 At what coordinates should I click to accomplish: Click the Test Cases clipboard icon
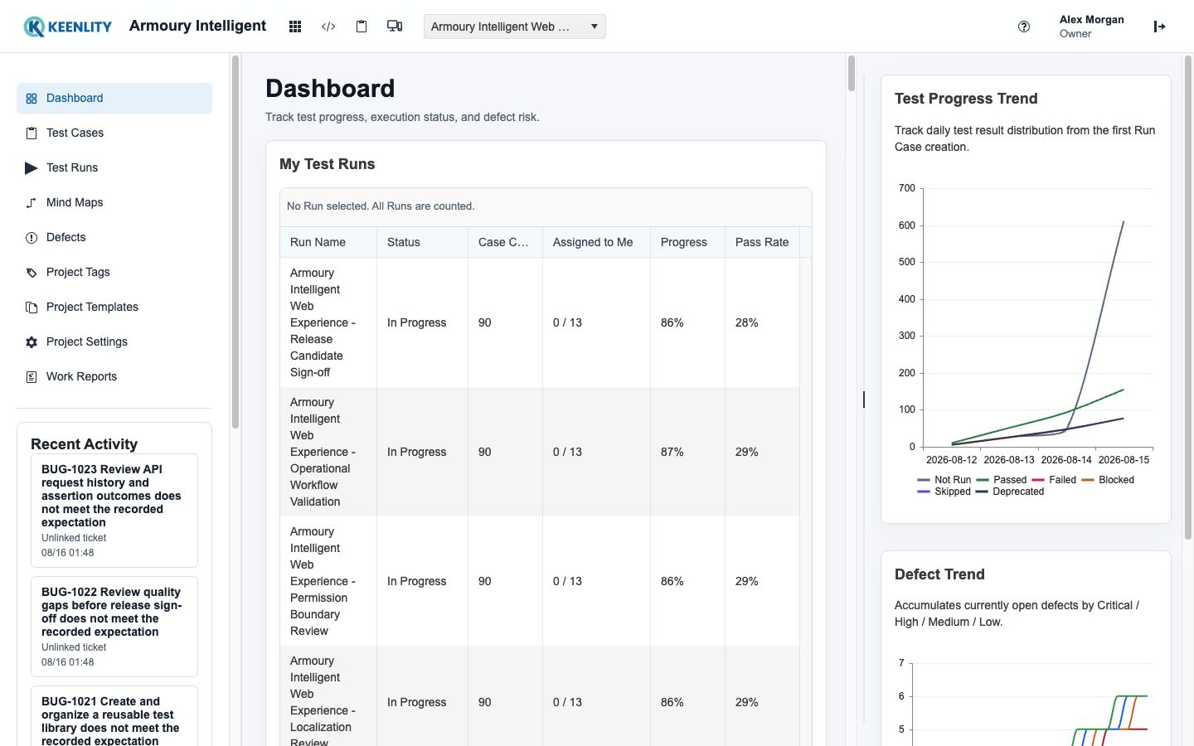32,133
